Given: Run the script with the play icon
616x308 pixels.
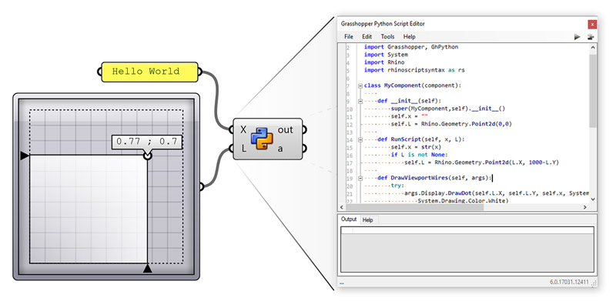Looking at the screenshot, I should click(577, 36).
